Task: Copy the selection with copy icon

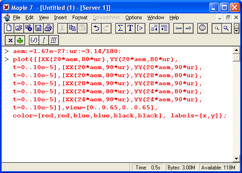Action: pyautogui.click(x=72, y=28)
